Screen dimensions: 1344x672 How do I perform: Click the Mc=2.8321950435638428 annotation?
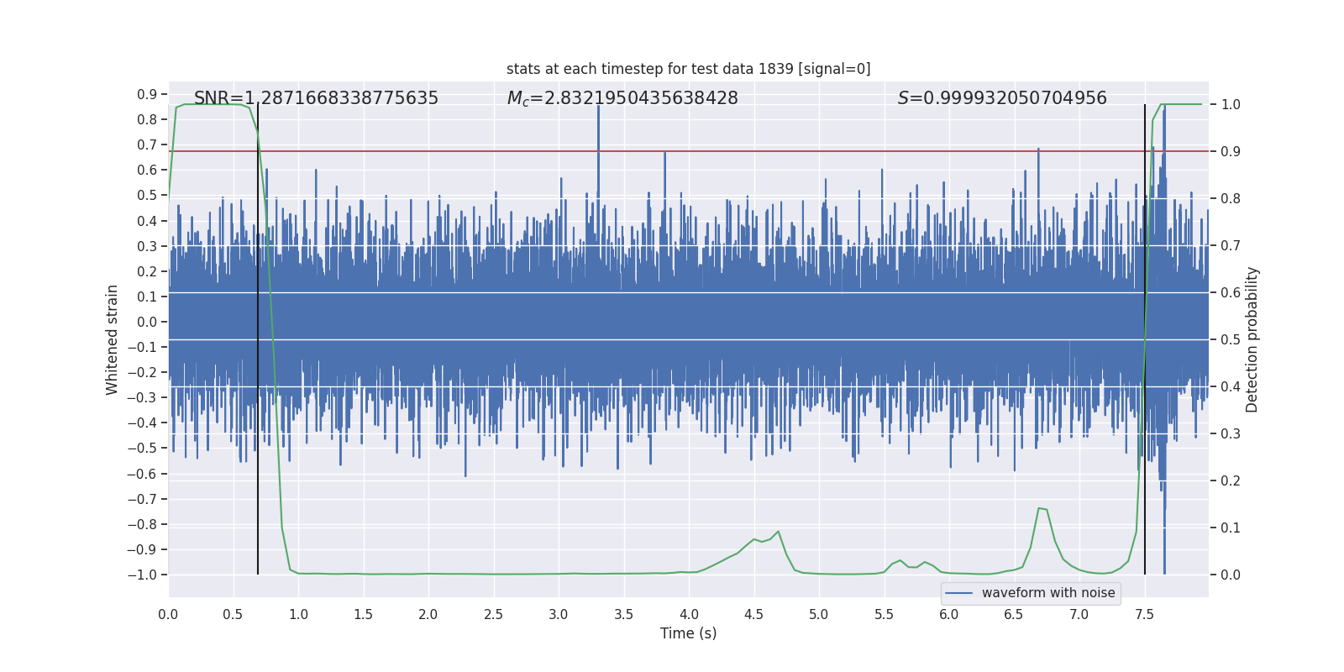622,98
